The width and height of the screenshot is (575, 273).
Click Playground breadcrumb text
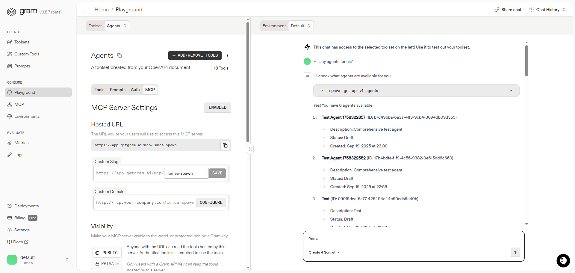tap(129, 10)
